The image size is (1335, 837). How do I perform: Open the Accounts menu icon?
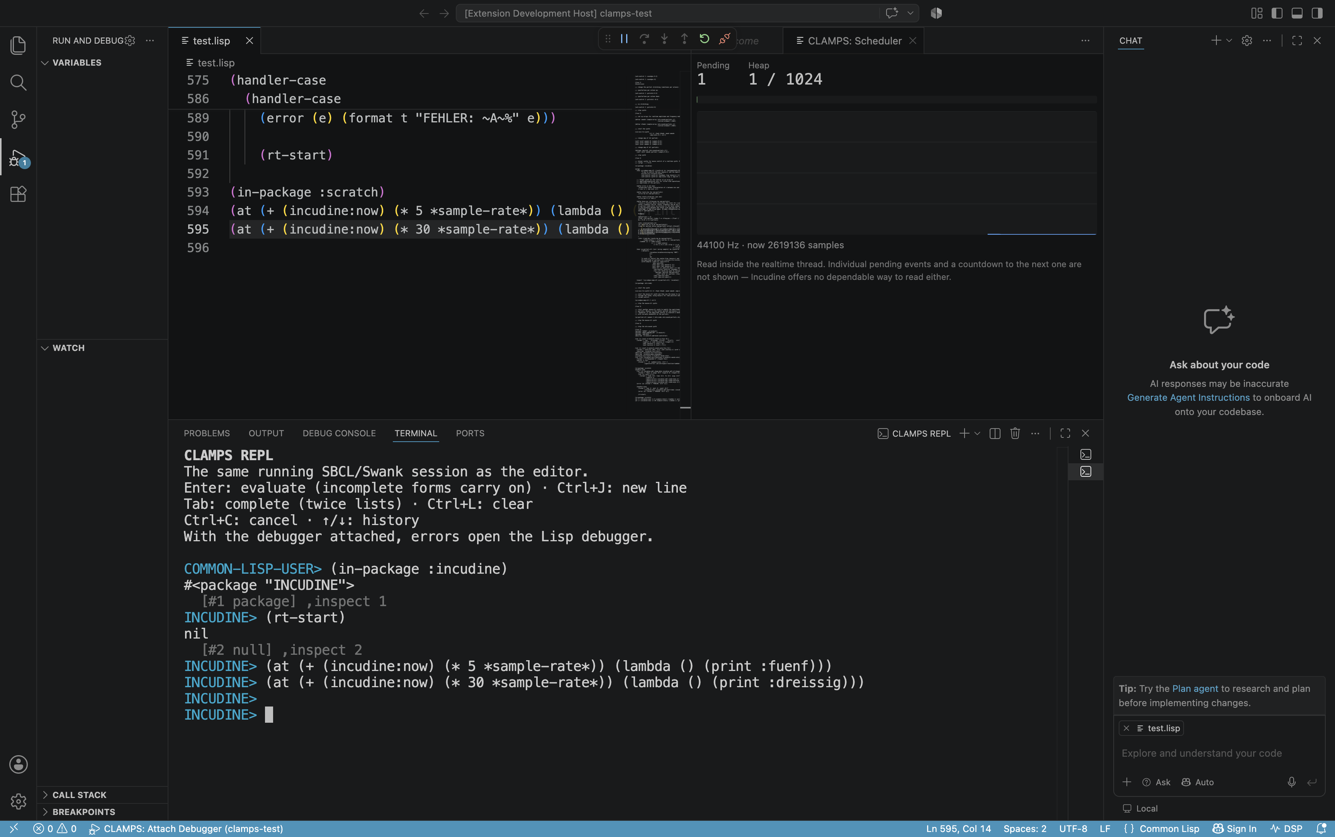click(18, 764)
